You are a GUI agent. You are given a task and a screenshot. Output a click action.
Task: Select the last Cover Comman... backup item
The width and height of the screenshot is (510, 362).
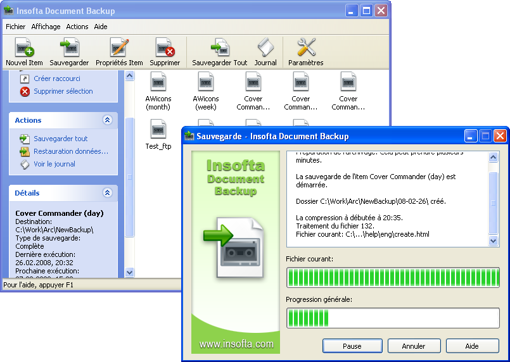pos(348,91)
